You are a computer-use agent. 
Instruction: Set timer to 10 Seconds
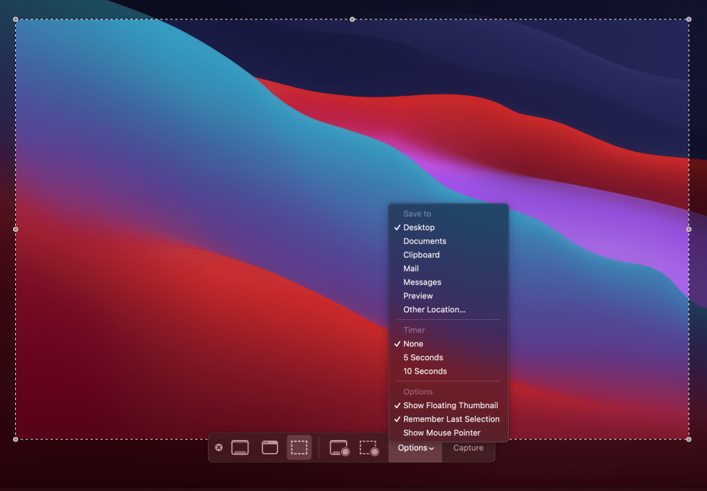(449, 371)
